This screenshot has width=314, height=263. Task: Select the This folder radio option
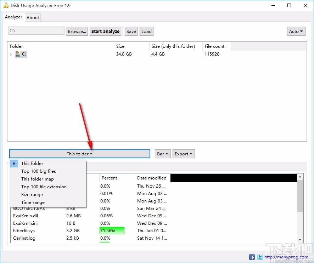tap(32, 163)
